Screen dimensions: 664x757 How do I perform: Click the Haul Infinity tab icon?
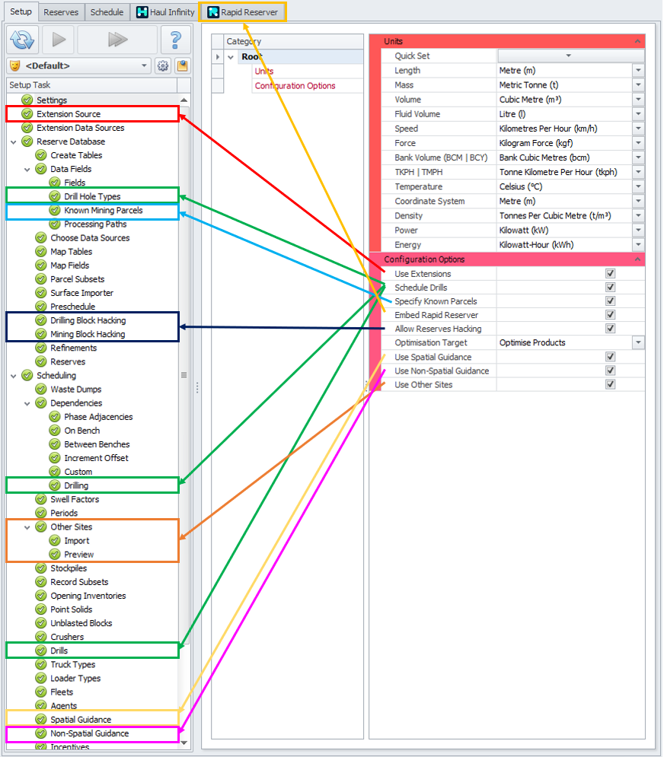tap(142, 12)
